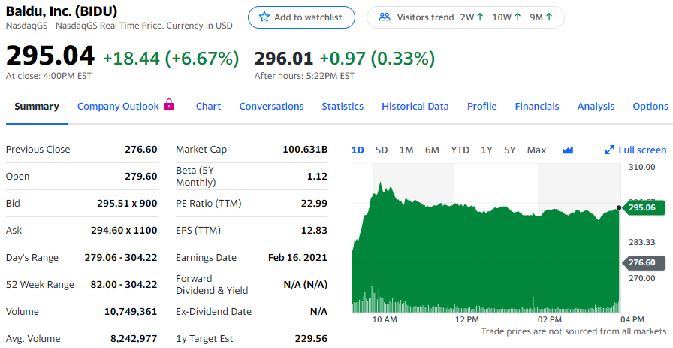Select the 6M chart range
Image resolution: width=673 pixels, height=348 pixels.
tap(432, 150)
